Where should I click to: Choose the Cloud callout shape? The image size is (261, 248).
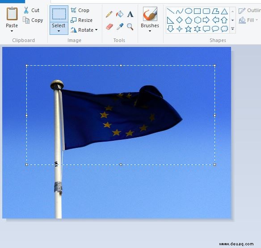coord(224,29)
